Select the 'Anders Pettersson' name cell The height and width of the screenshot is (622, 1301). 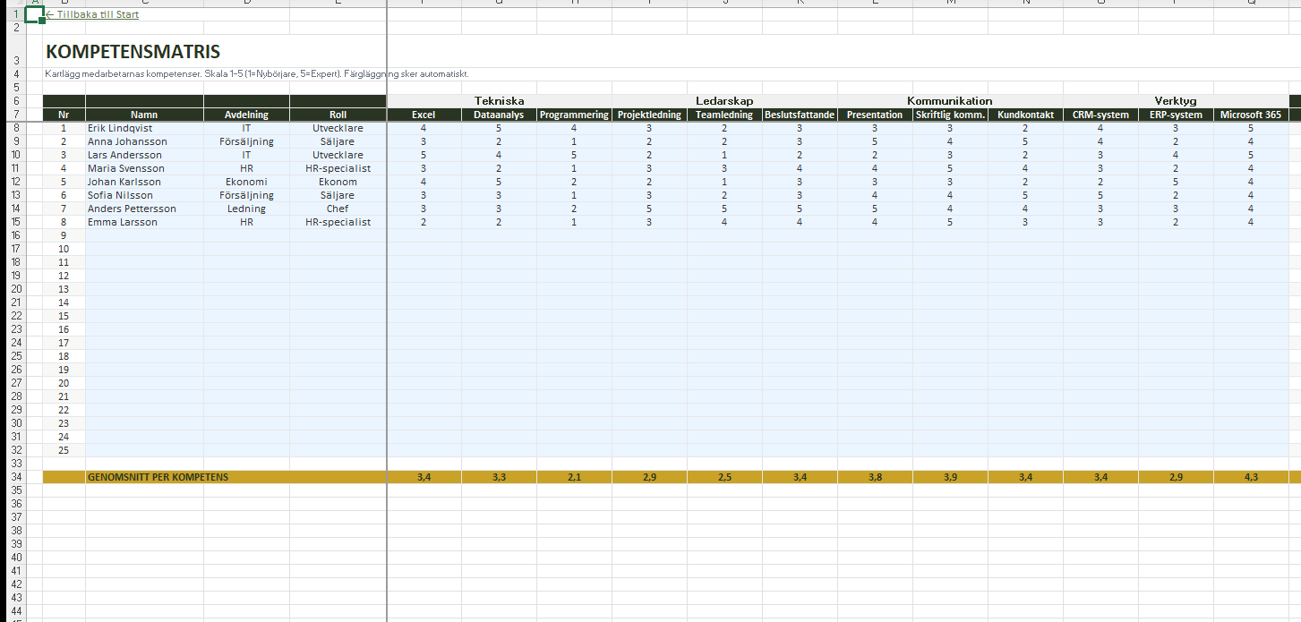pos(132,209)
